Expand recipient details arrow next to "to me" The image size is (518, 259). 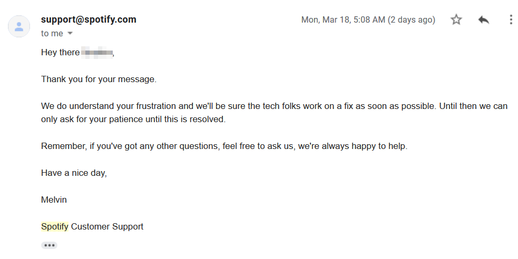[x=70, y=33]
